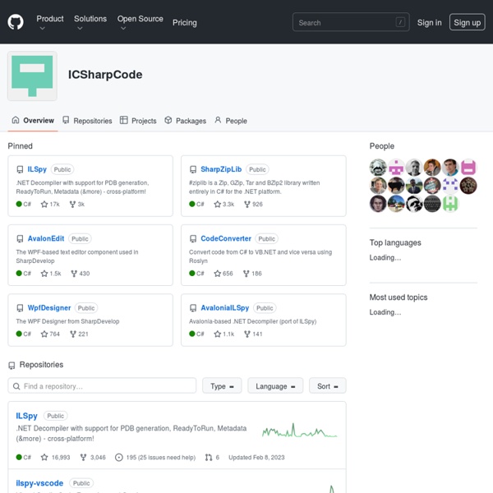Screen dimensions: 493x493
Task: Click the 656 stars on CodeConverter card
Action: point(223,274)
